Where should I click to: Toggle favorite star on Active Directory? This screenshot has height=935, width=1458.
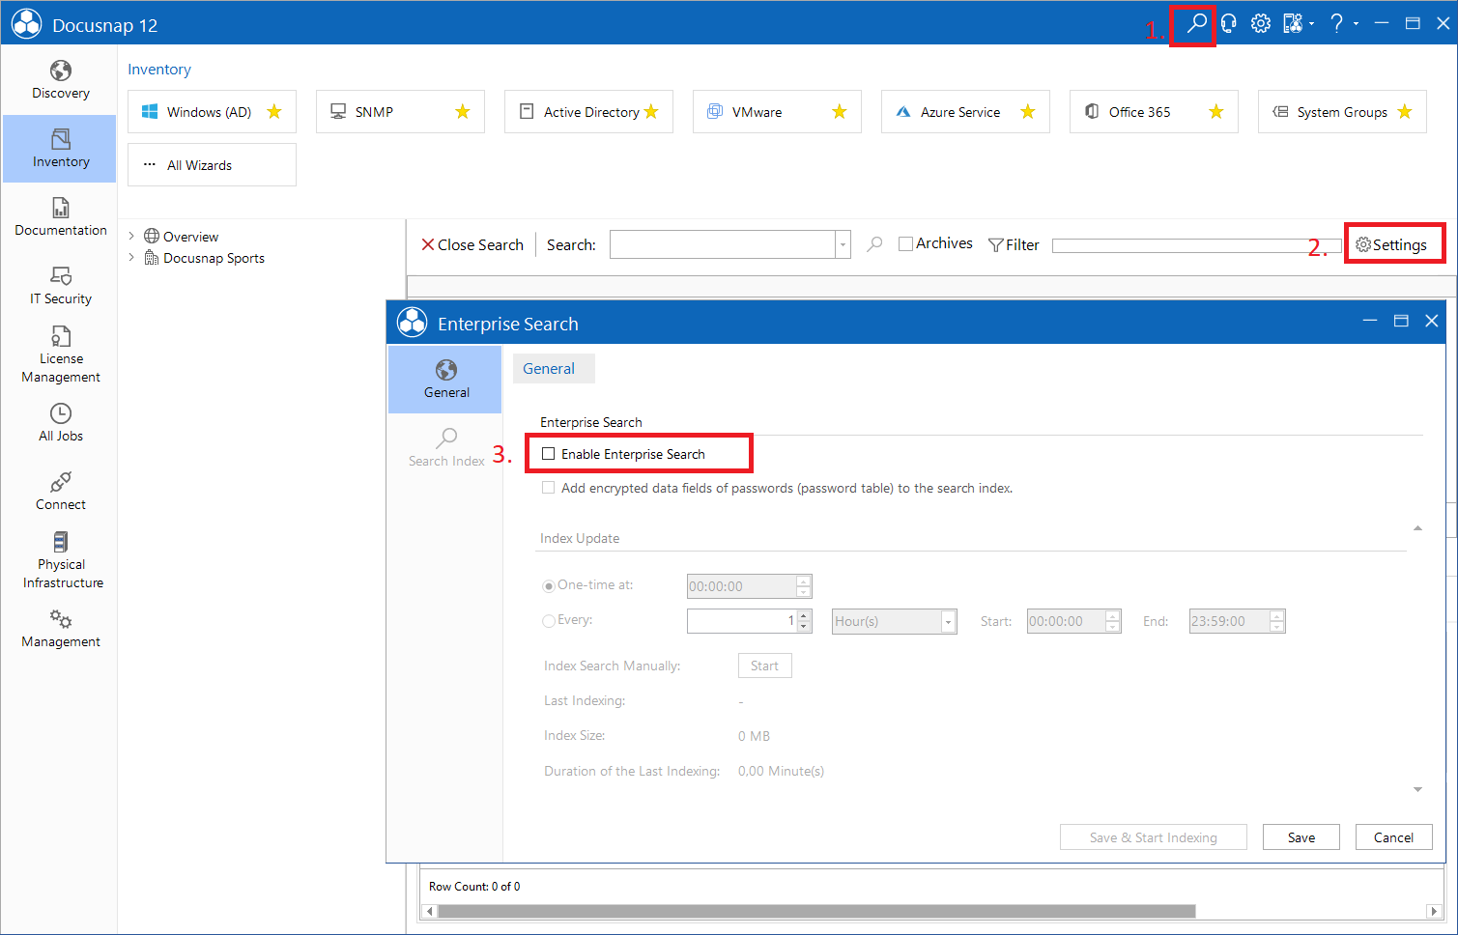(651, 112)
